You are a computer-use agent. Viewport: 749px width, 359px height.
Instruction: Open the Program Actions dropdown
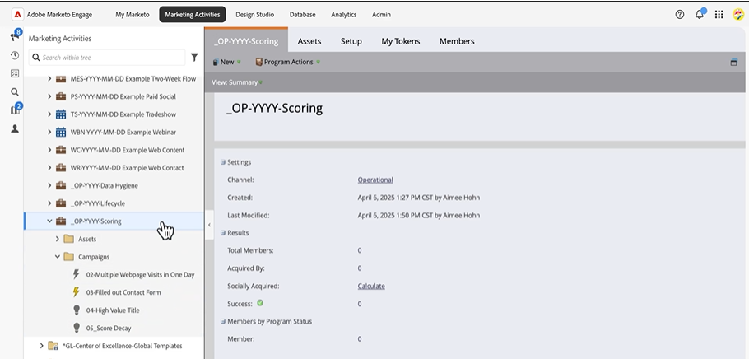coord(287,62)
